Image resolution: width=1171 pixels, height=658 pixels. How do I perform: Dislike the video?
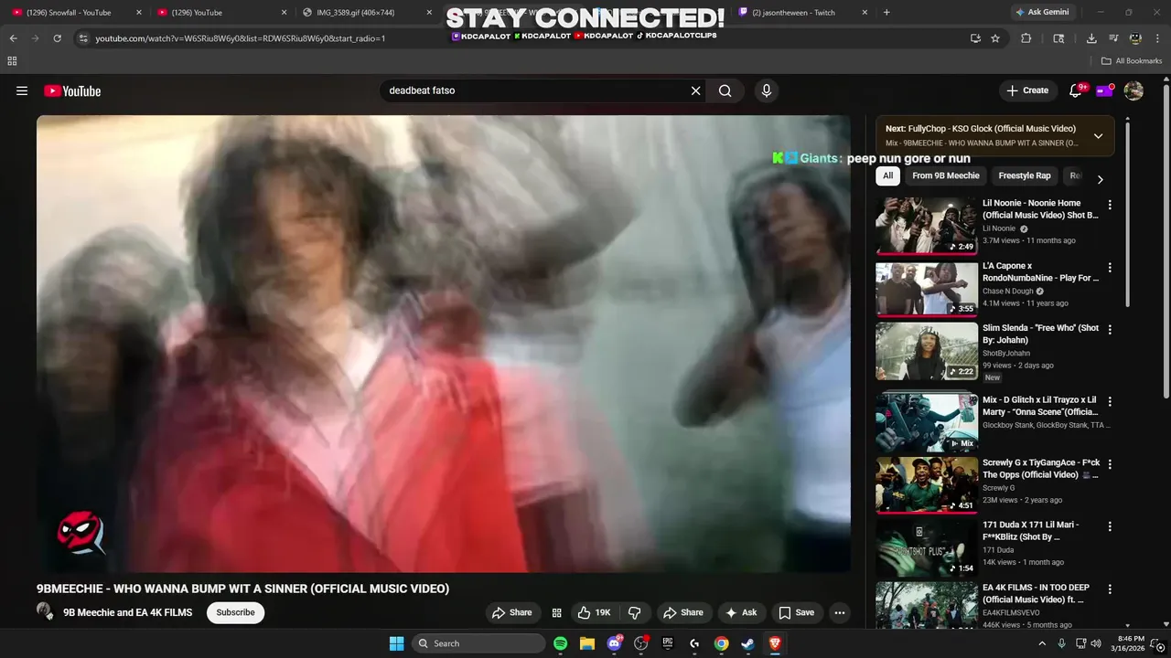(x=634, y=612)
